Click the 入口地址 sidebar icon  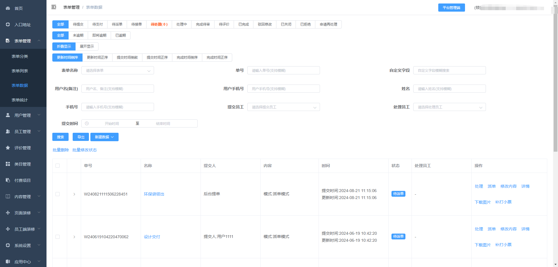coord(8,25)
